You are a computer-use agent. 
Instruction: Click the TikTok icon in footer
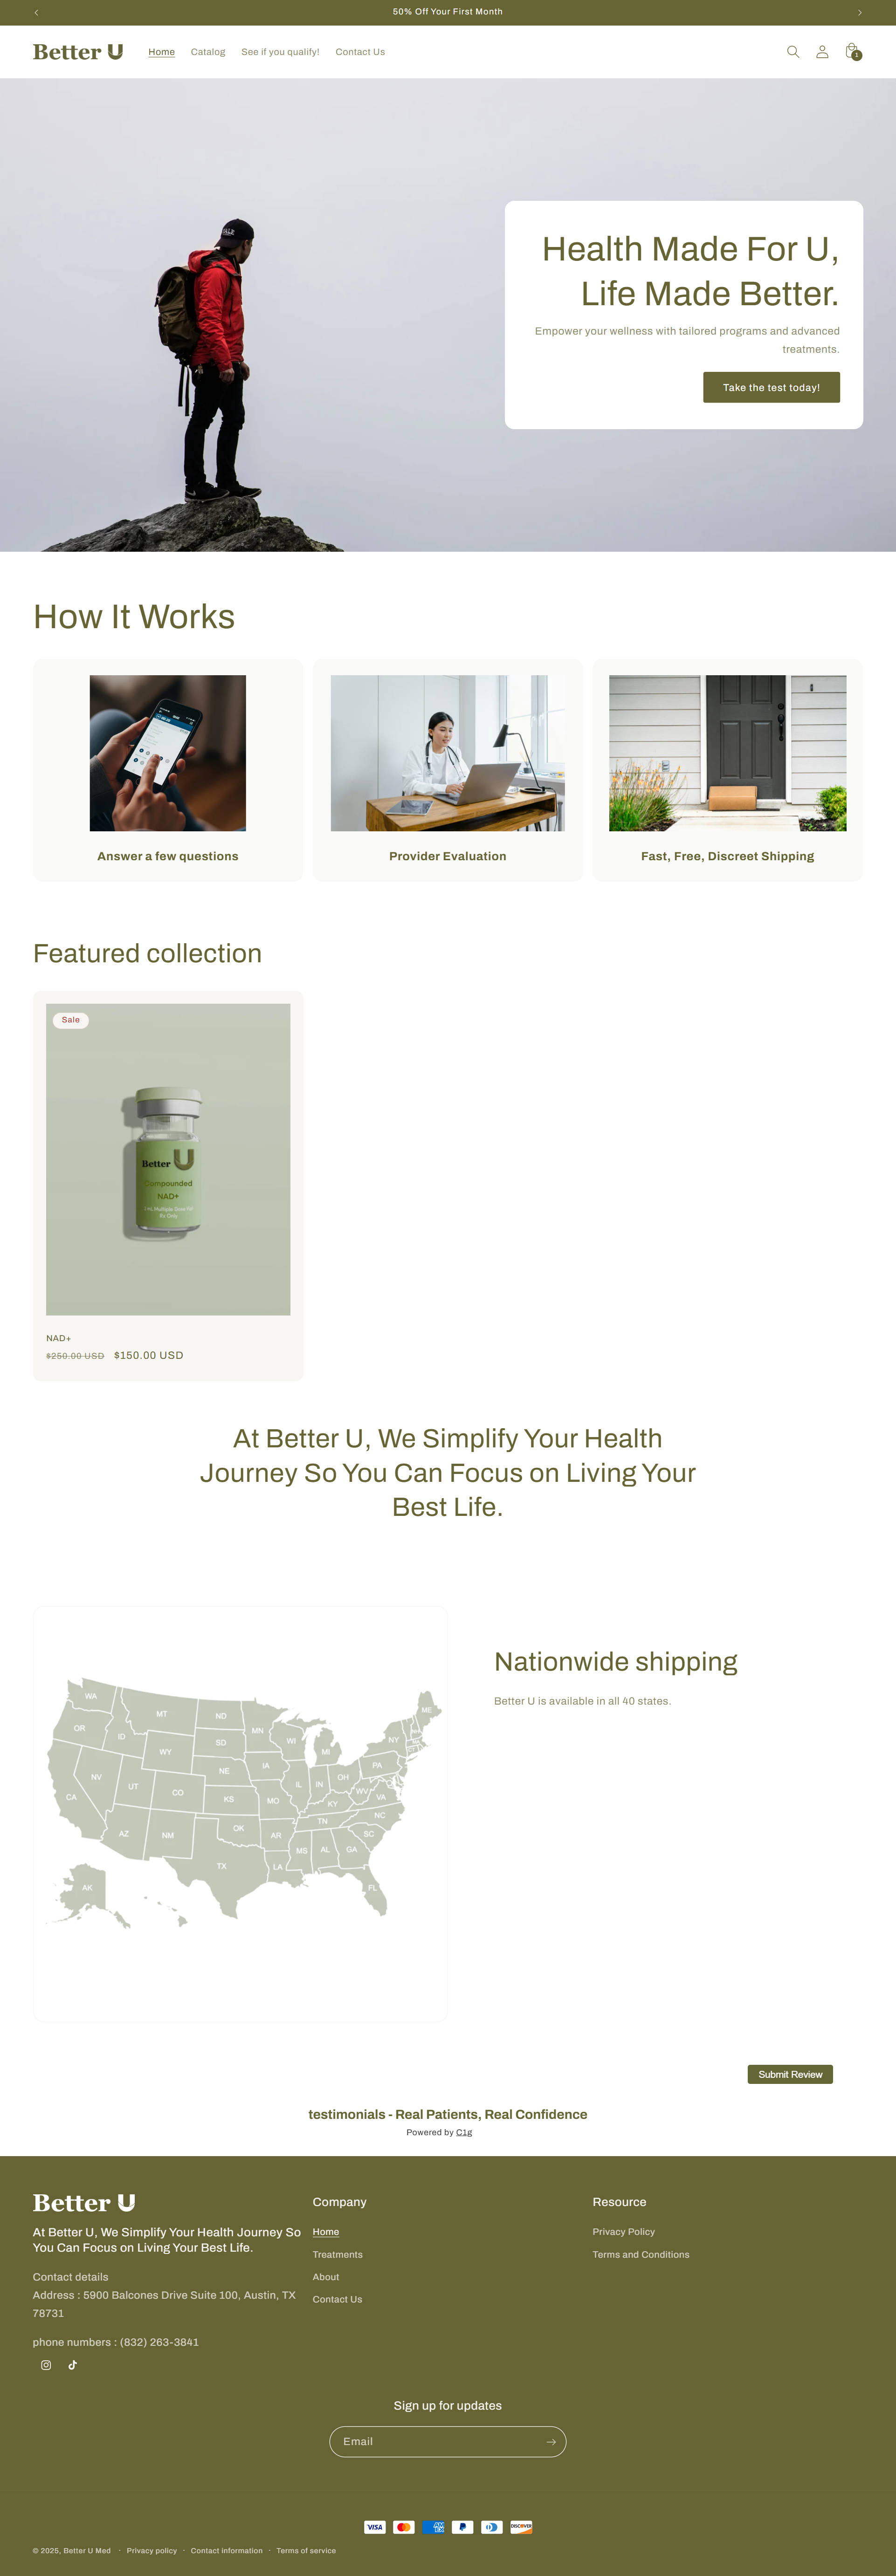(72, 2365)
